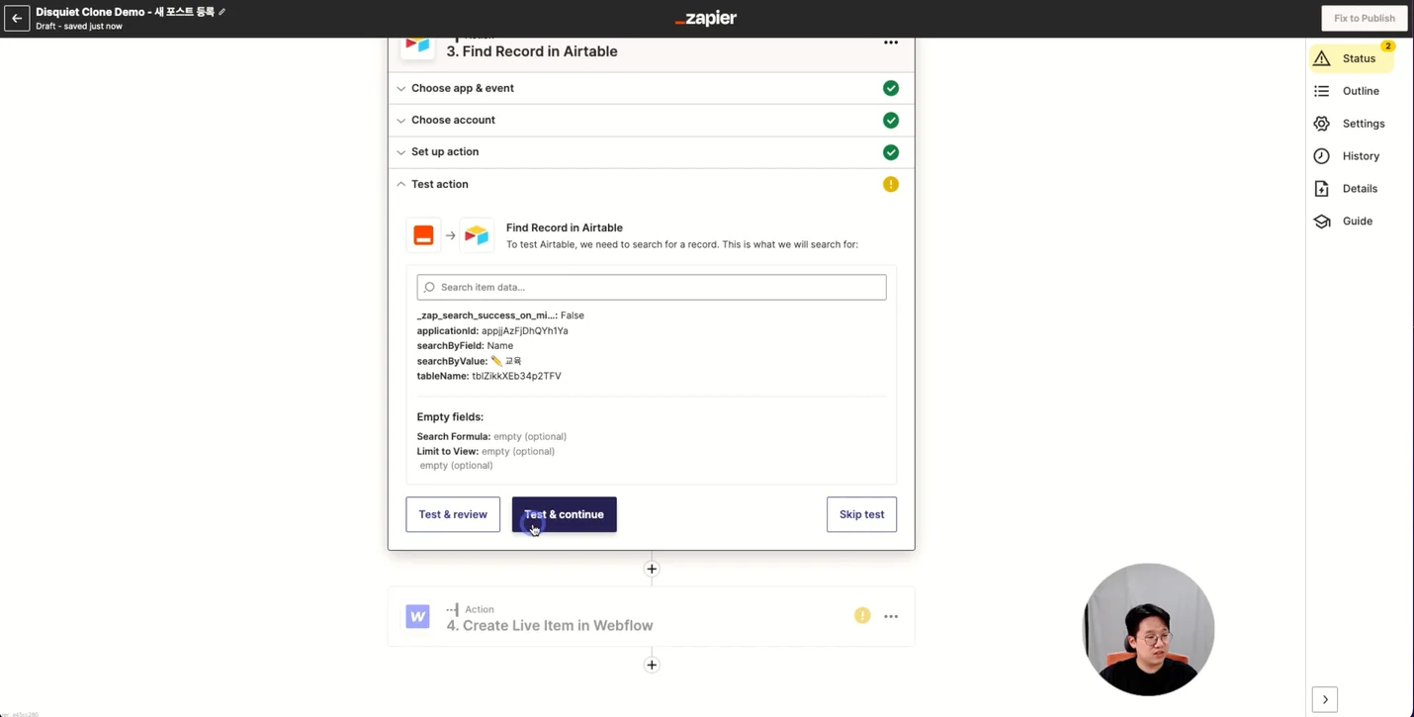Click the Guide graduation cap icon

pyautogui.click(x=1322, y=222)
